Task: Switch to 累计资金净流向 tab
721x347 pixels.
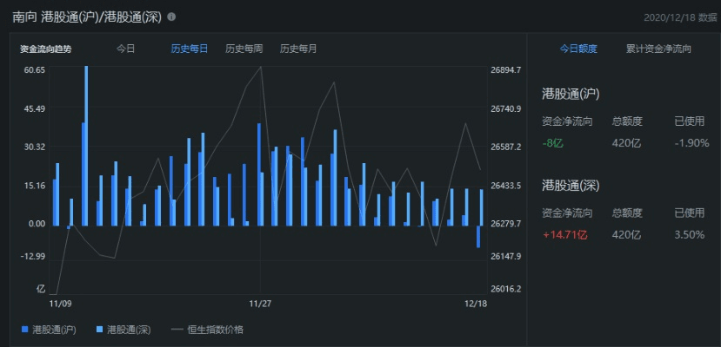Action: tap(658, 49)
